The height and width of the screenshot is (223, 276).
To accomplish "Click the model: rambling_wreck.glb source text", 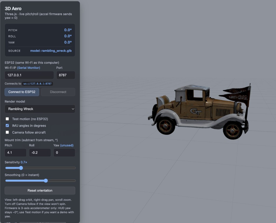I will 51,51.
